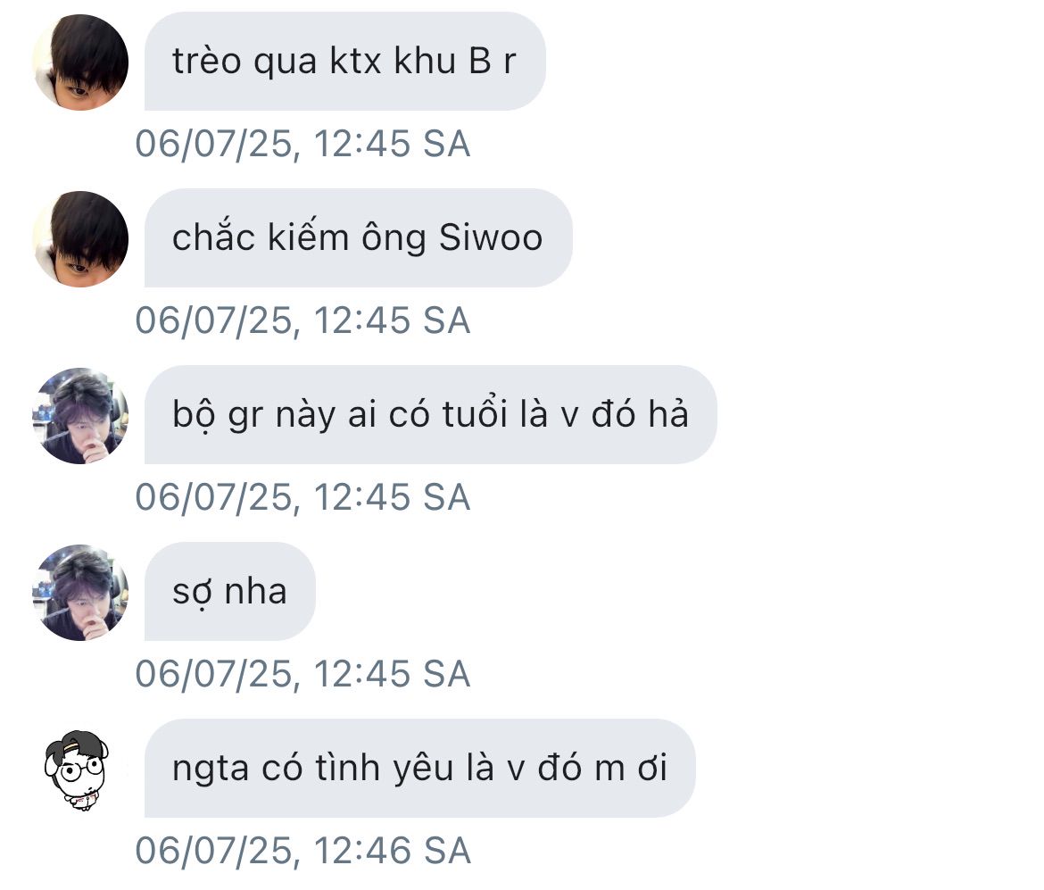The image size is (1044, 890).
Task: Select "bộ gr này ai có tuổi" bubble
Action: 430,414
